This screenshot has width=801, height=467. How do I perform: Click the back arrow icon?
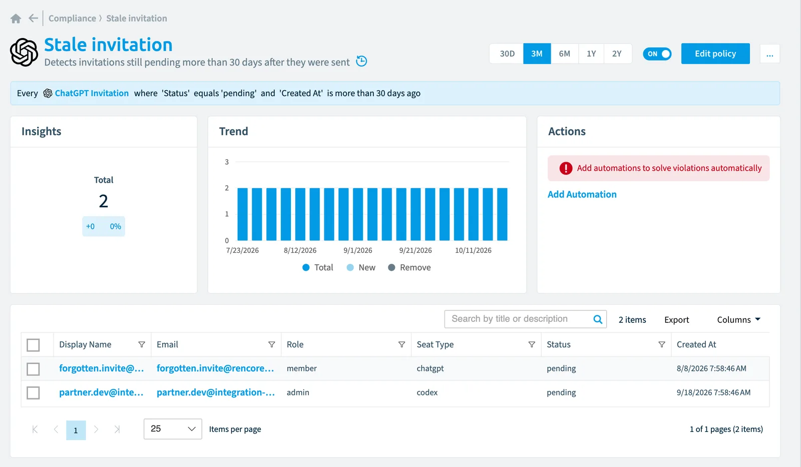click(x=34, y=19)
